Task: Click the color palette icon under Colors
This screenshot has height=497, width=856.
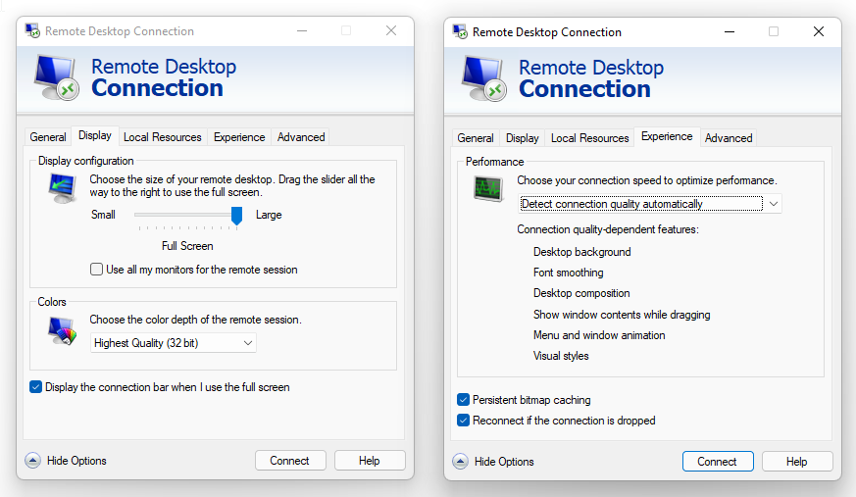Action: click(x=62, y=330)
